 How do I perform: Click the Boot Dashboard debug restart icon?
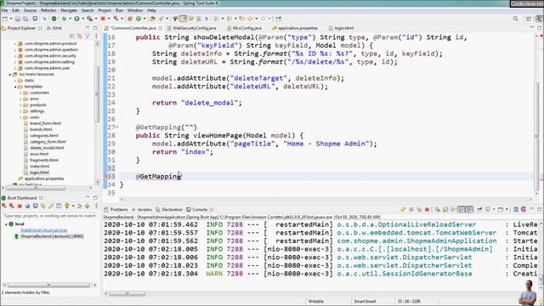click(12, 206)
